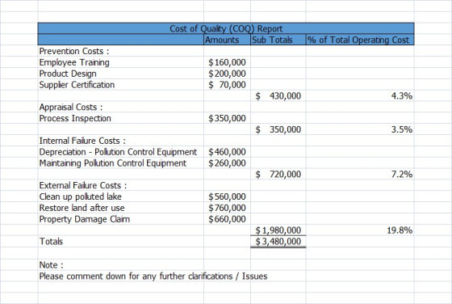Click the Supplier Certification label
452x304 pixels.
pyautogui.click(x=77, y=85)
